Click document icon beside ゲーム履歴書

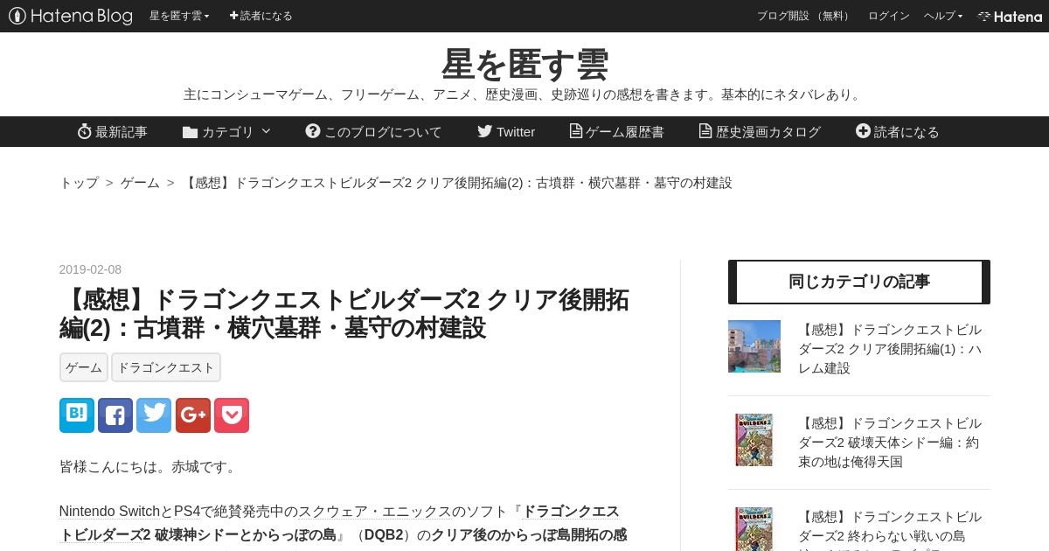click(x=575, y=131)
